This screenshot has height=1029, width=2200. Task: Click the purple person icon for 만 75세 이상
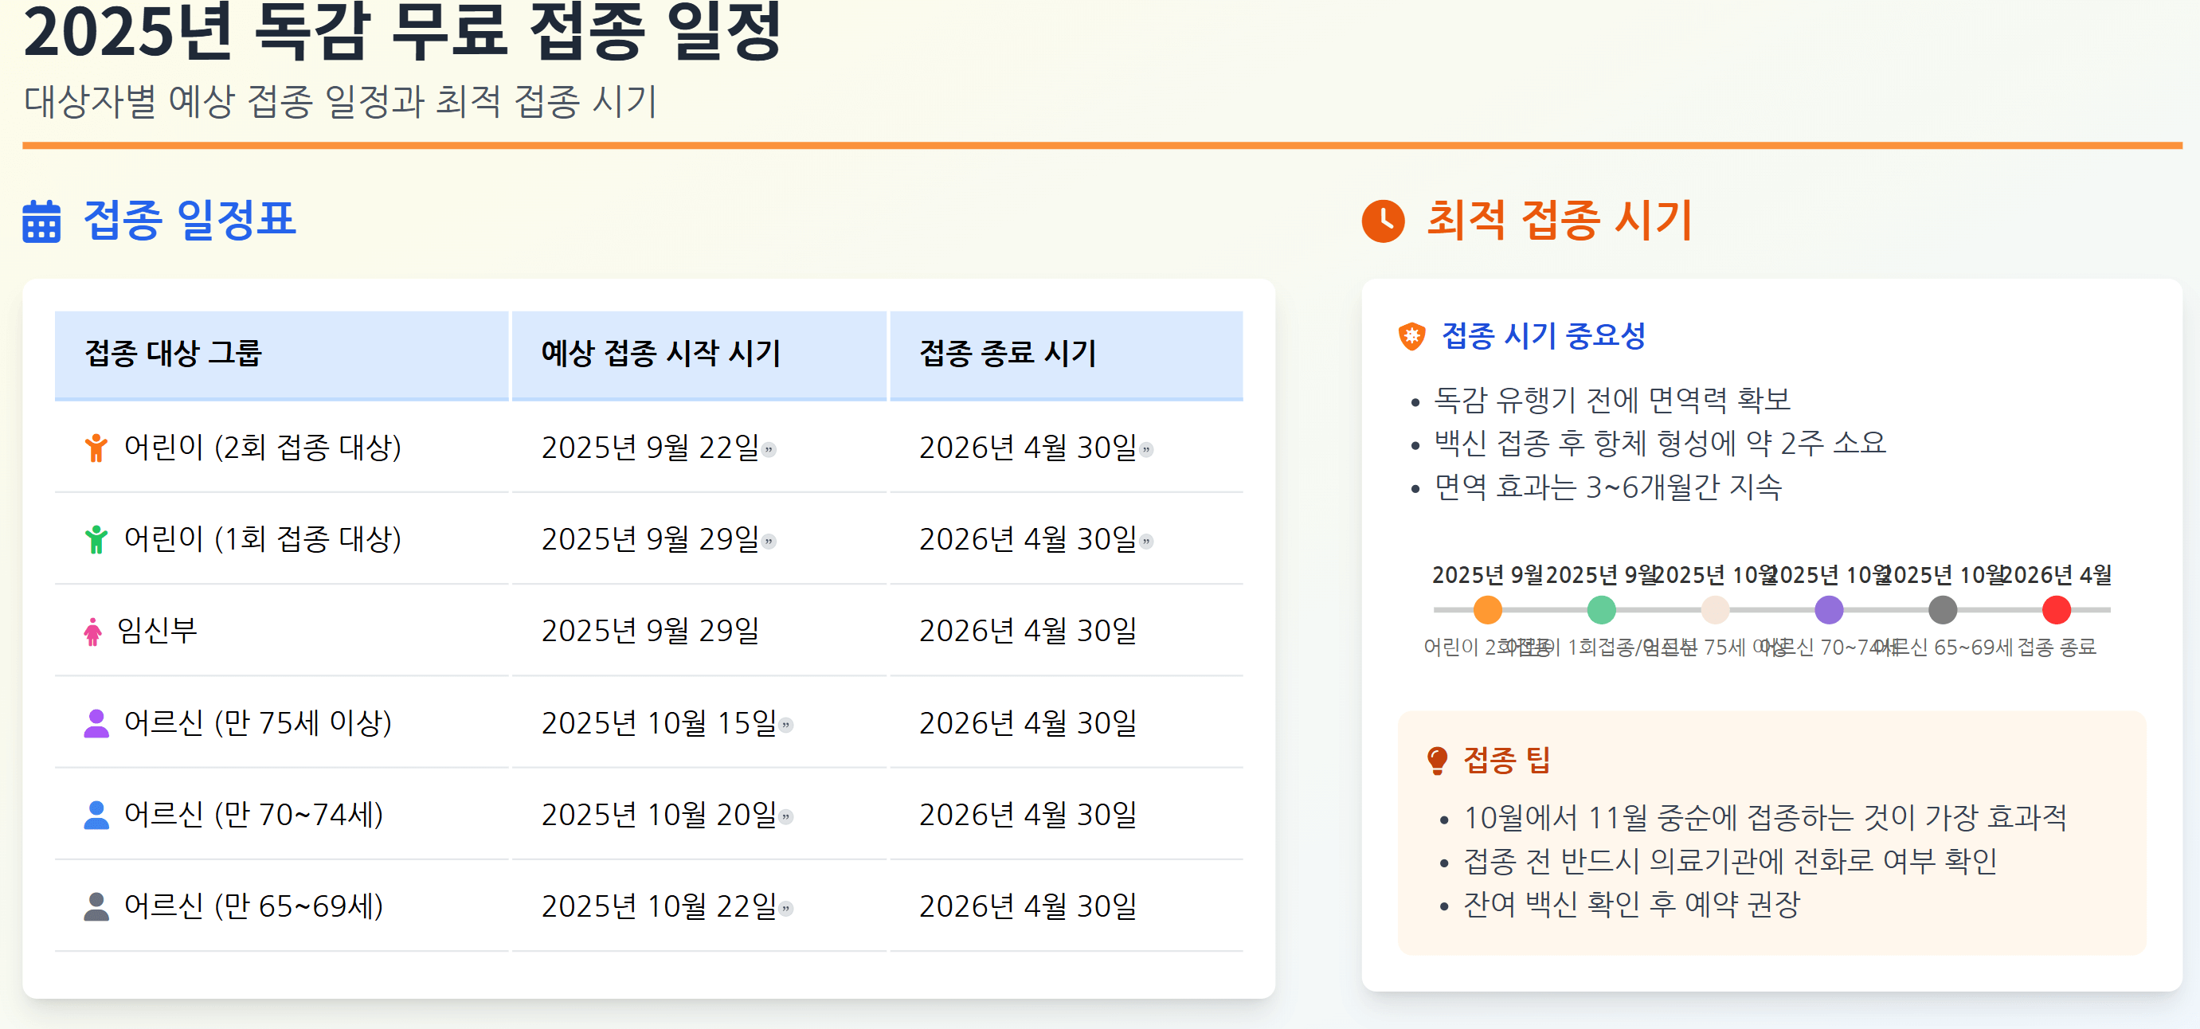pyautogui.click(x=96, y=722)
